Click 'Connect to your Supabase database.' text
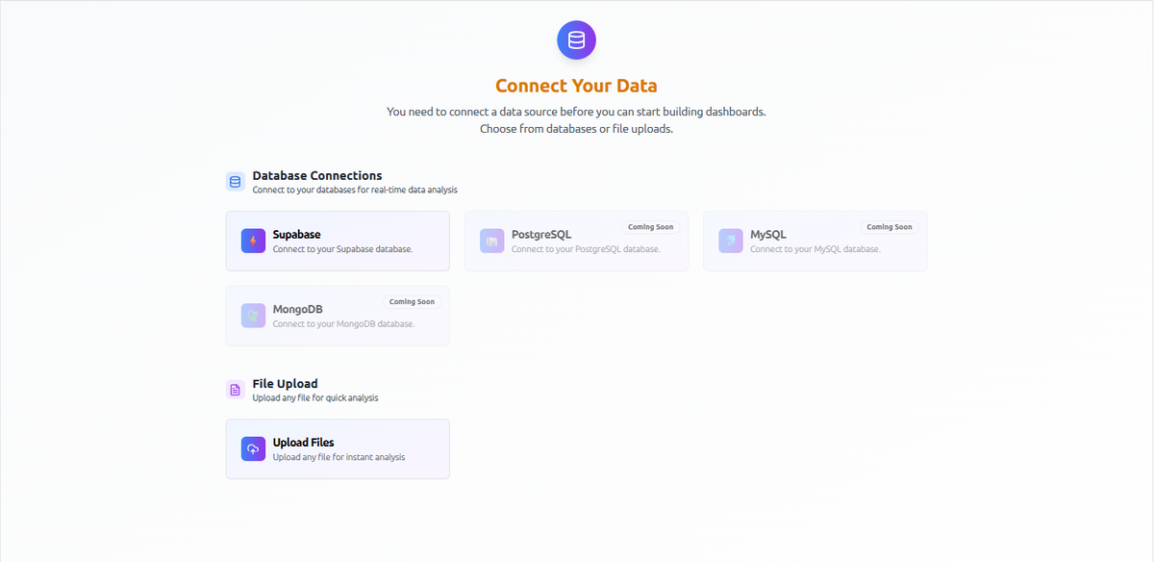The image size is (1154, 562). [x=342, y=249]
